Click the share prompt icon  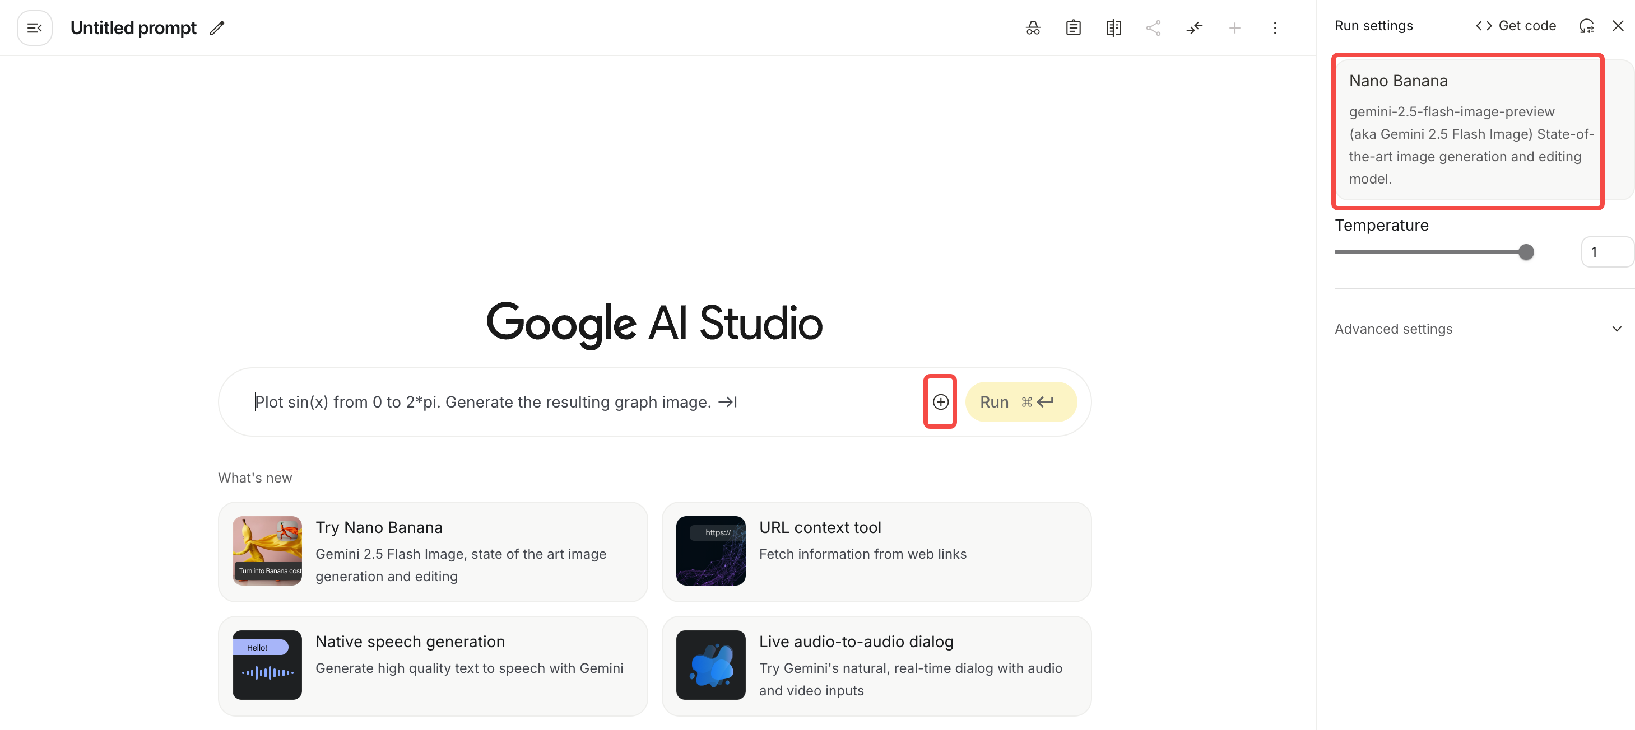pos(1153,28)
